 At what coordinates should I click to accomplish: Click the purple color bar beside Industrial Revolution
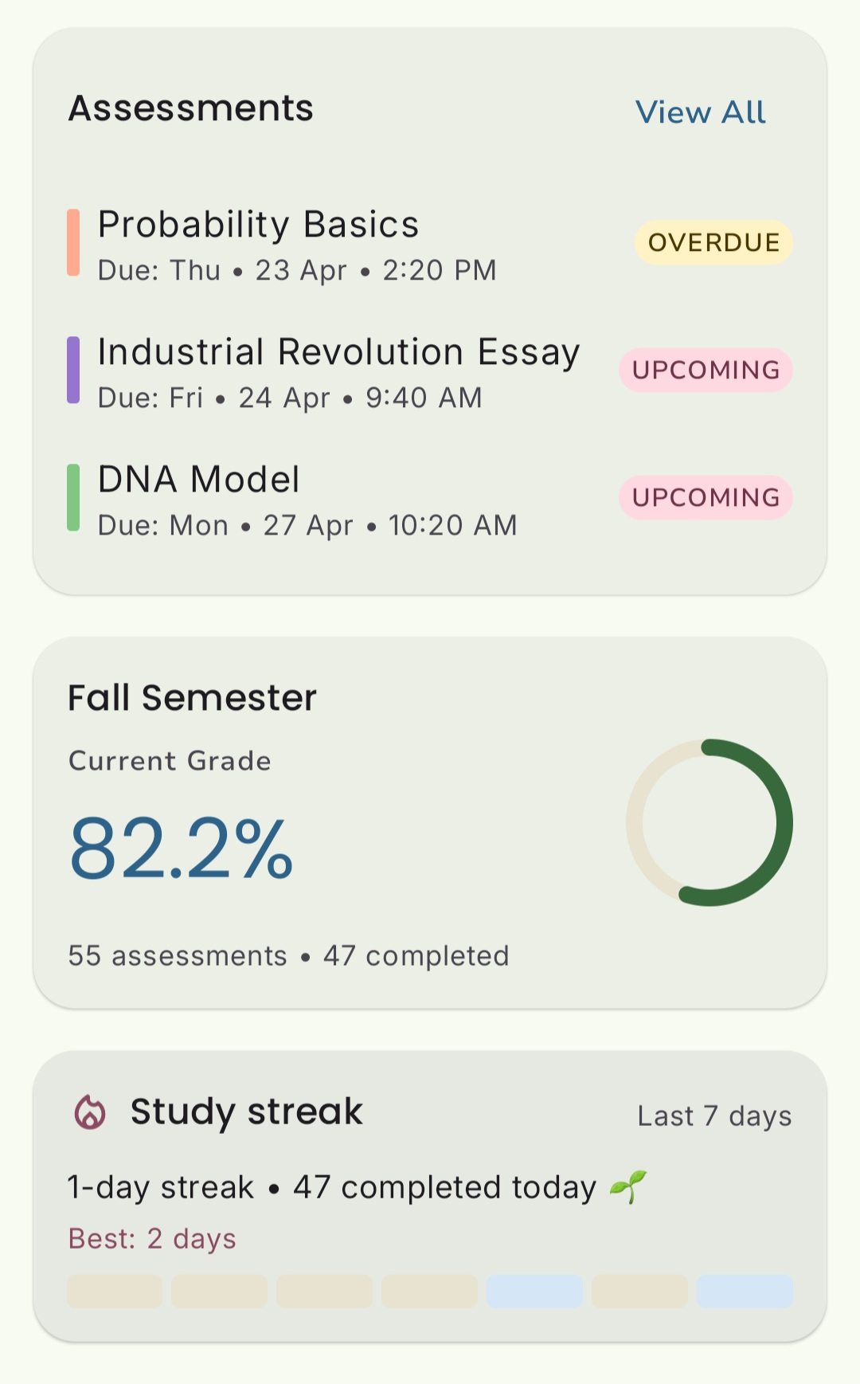tap(73, 371)
